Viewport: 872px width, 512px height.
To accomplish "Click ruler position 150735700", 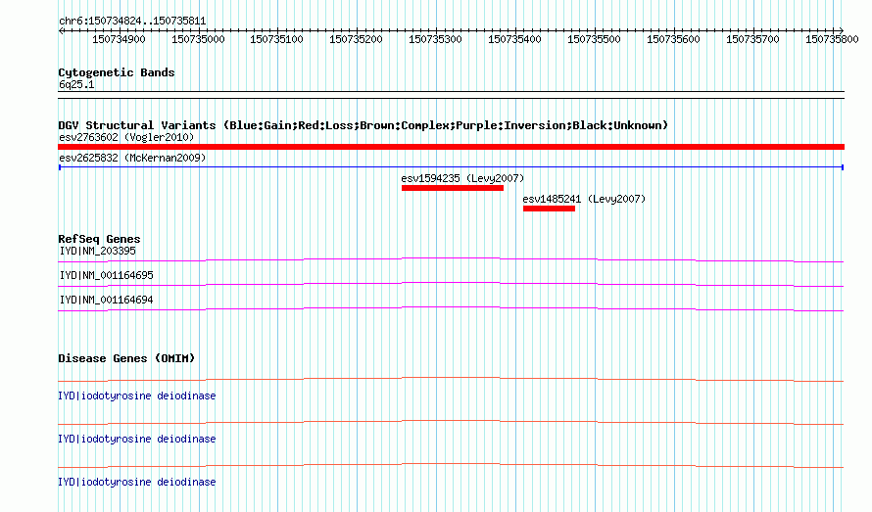I will pyautogui.click(x=753, y=39).
